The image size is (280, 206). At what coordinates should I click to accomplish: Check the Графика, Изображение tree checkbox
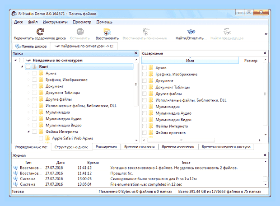pyautogui.click(x=34, y=80)
